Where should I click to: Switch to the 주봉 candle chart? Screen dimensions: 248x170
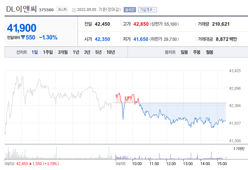point(197,52)
